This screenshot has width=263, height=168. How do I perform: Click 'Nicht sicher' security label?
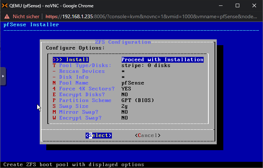coord(26,16)
